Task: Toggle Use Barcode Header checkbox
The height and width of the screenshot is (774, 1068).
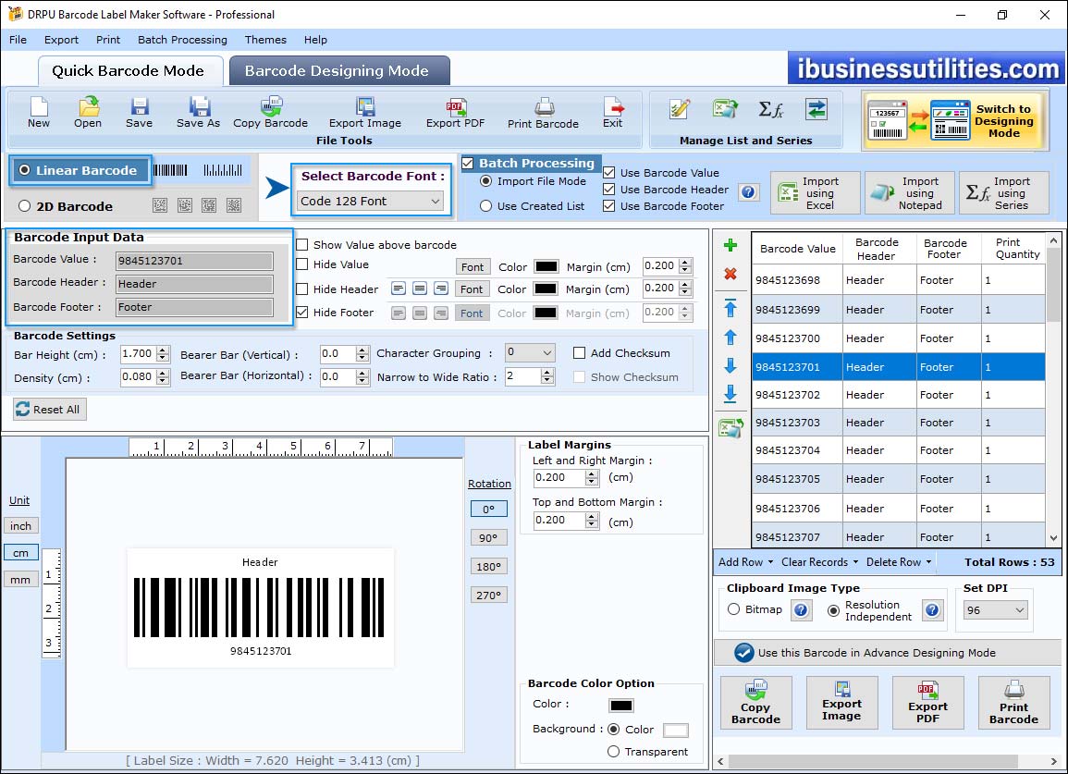Action: [609, 190]
